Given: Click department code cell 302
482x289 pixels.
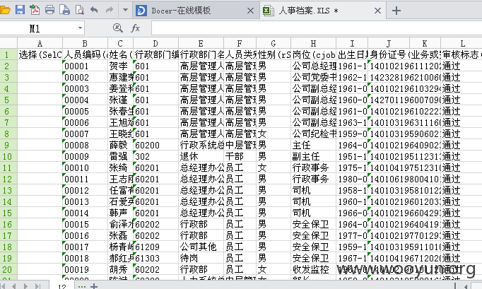Looking at the screenshot, I should point(156,156).
